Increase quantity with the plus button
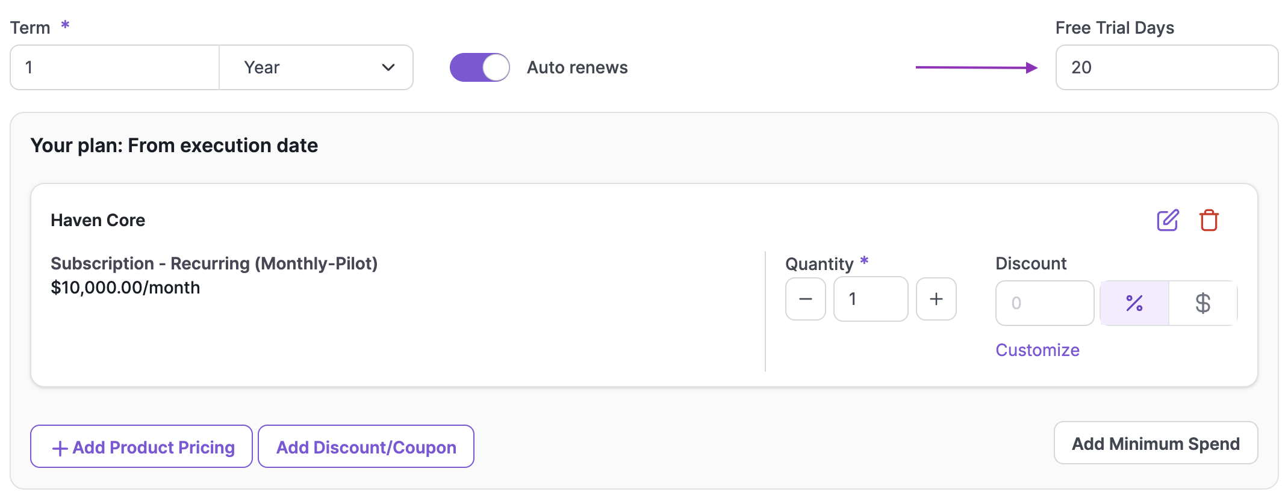Viewport: 1285px width, 504px height. coord(936,299)
